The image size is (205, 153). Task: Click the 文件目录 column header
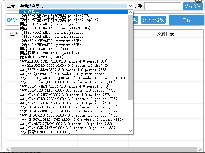[x=166, y=34]
